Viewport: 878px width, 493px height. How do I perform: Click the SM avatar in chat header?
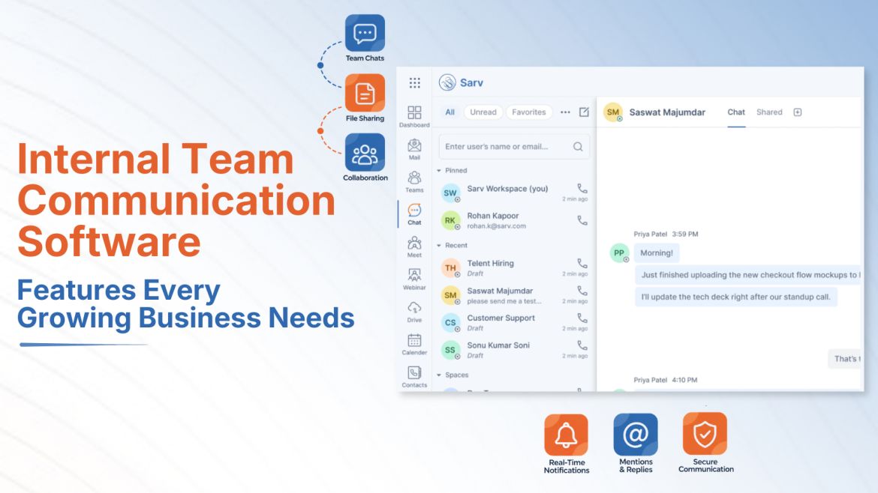click(613, 112)
